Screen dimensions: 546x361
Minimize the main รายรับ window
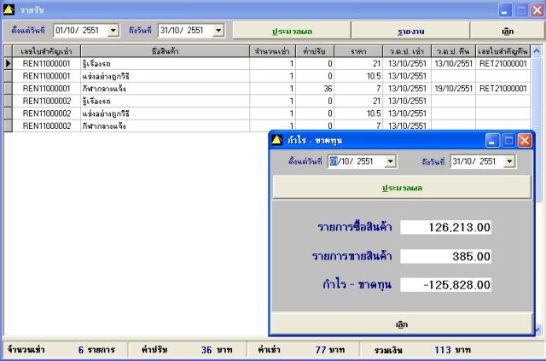(x=505, y=10)
